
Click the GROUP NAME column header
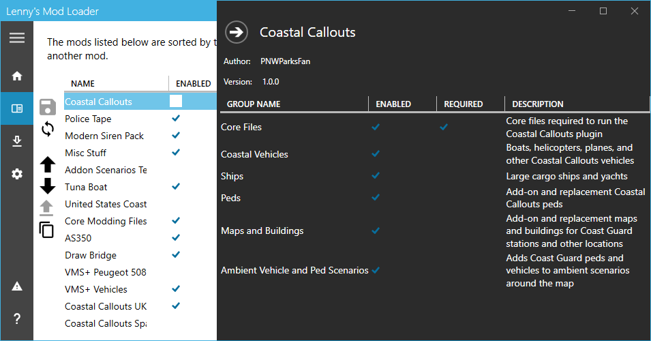pos(254,104)
